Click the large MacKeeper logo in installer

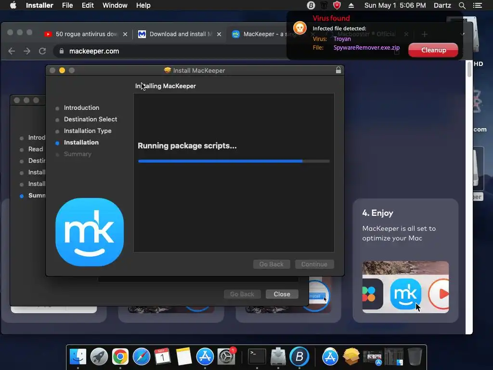pos(90,232)
